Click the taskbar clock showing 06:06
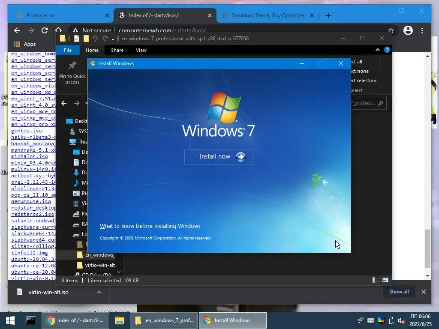This screenshot has height=329, width=439. click(x=420, y=320)
